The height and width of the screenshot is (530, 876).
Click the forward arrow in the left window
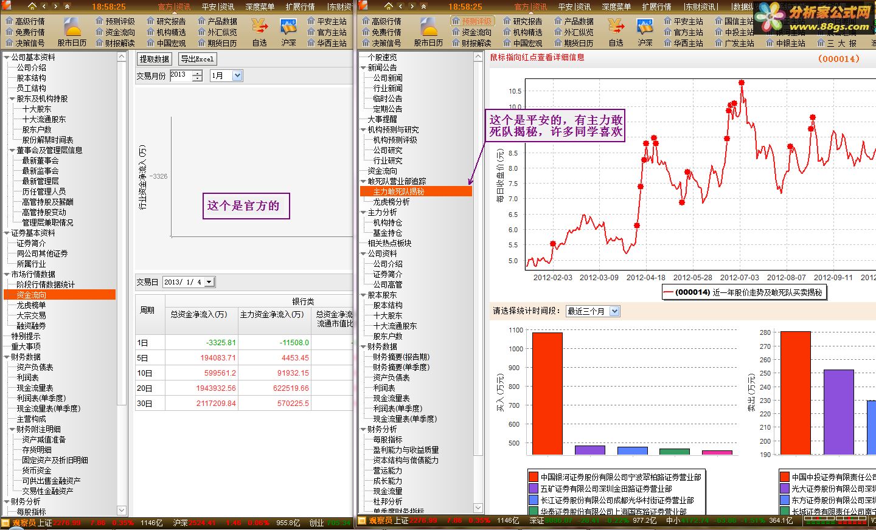(56, 6)
